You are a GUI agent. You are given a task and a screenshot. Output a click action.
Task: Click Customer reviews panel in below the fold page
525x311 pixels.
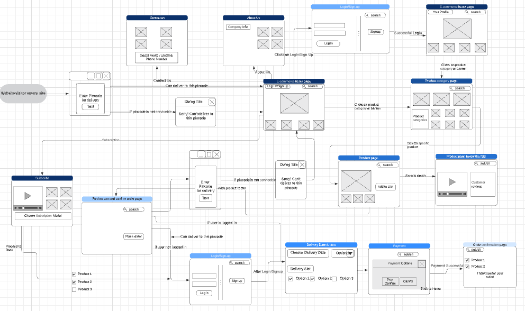coord(483,184)
